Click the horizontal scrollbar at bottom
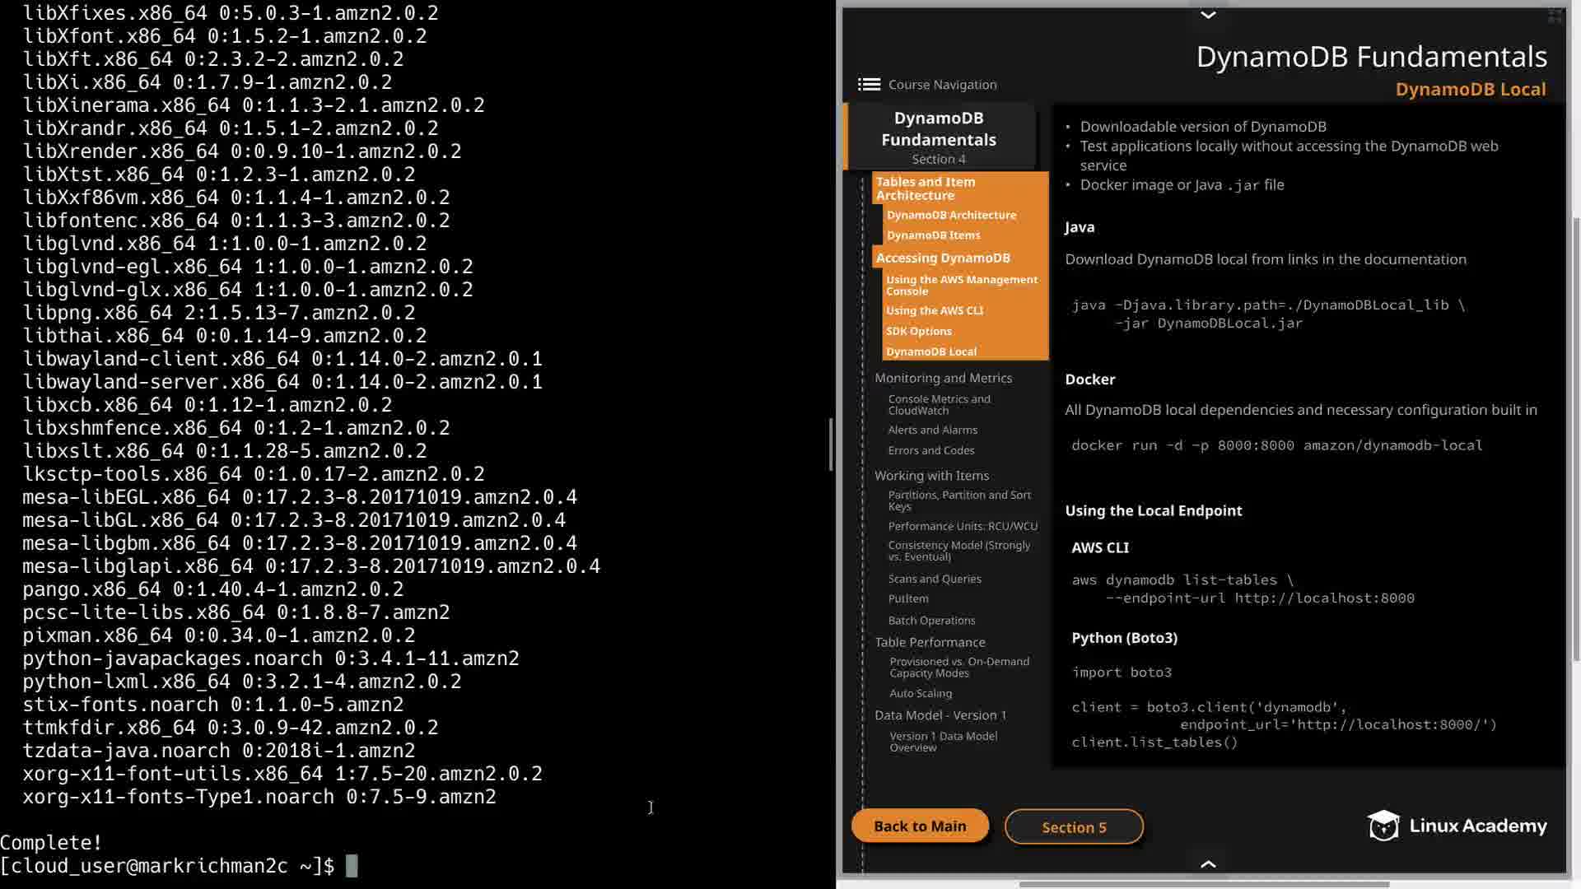The image size is (1581, 889). (x=1204, y=885)
